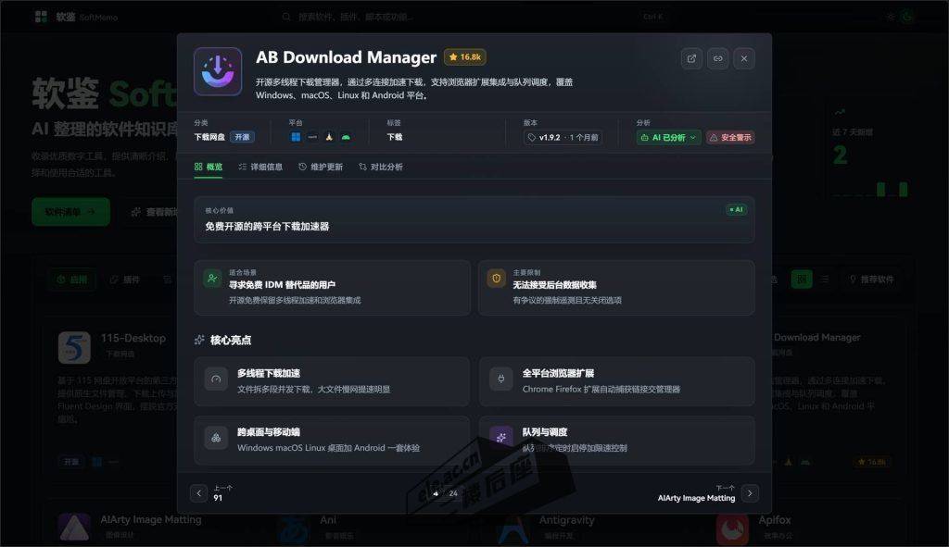Toggle dark mode moon icon in header
The height and width of the screenshot is (547, 949).
click(x=907, y=17)
